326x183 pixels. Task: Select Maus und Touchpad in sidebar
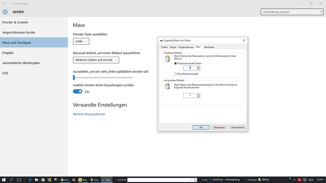(x=34, y=42)
